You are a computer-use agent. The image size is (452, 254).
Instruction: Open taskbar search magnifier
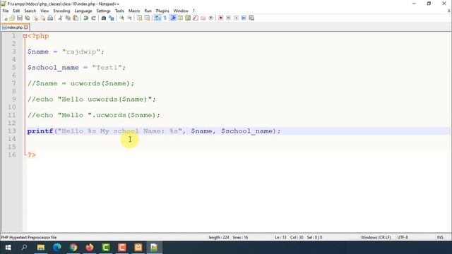[x=24, y=248]
